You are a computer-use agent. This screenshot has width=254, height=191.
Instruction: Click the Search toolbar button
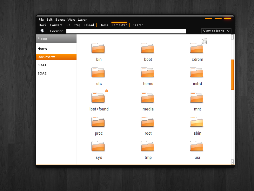point(138,25)
